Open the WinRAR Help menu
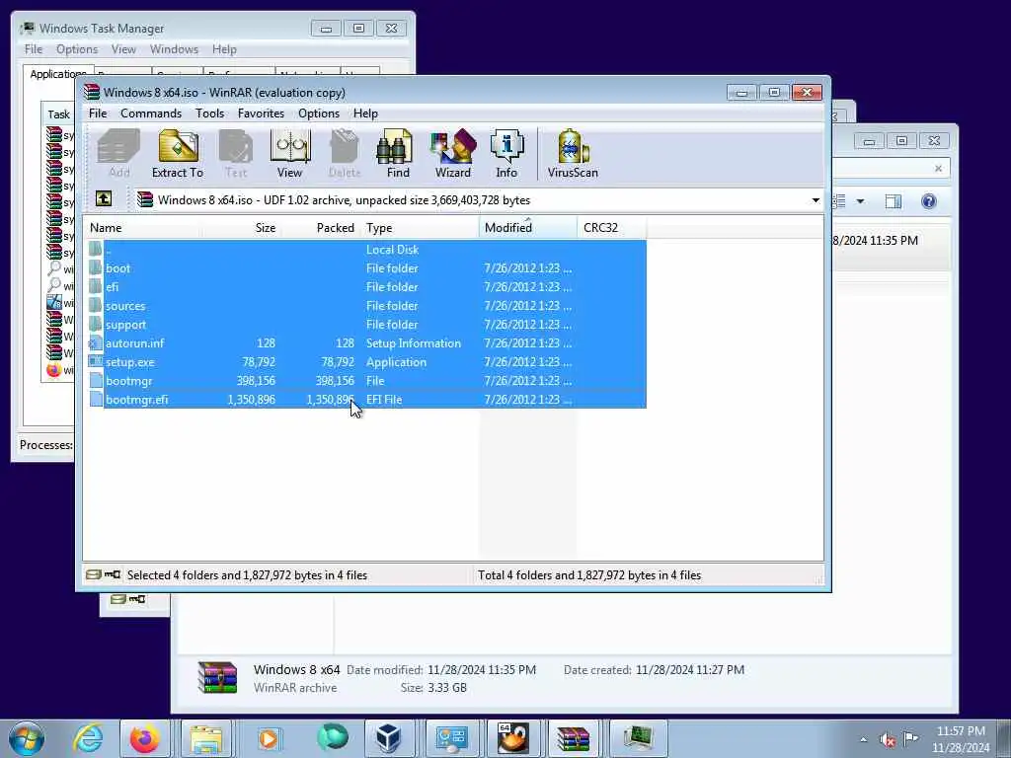This screenshot has height=758, width=1011. (365, 114)
